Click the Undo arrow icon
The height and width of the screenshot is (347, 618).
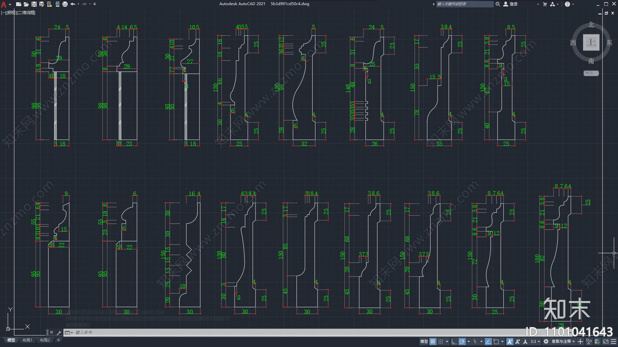click(x=73, y=4)
